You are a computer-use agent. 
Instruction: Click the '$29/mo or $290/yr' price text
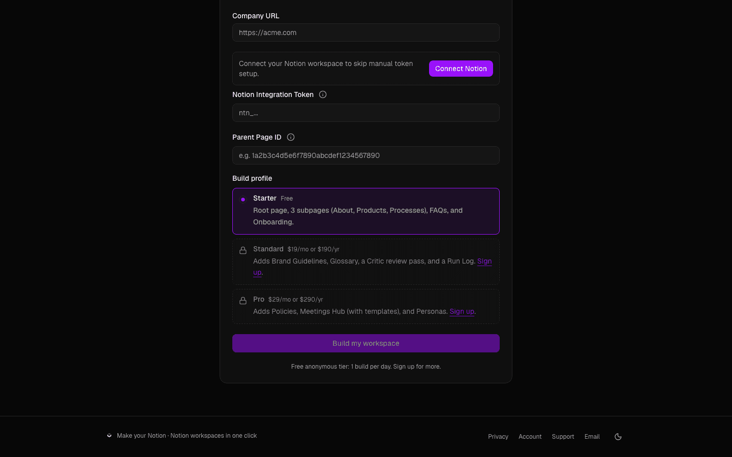pyautogui.click(x=295, y=300)
